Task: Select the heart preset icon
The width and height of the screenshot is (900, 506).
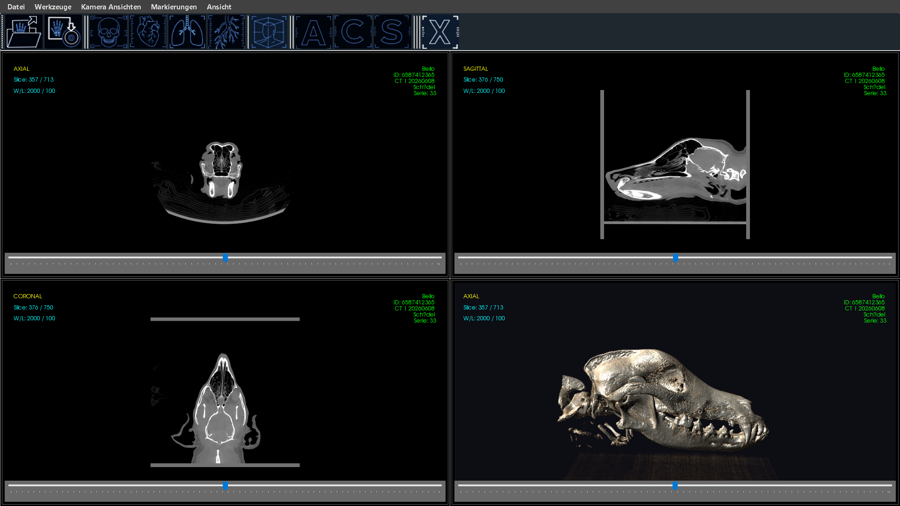Action: (x=148, y=32)
